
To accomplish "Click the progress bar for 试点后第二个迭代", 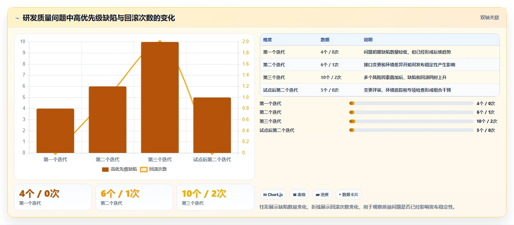I will click(411, 130).
